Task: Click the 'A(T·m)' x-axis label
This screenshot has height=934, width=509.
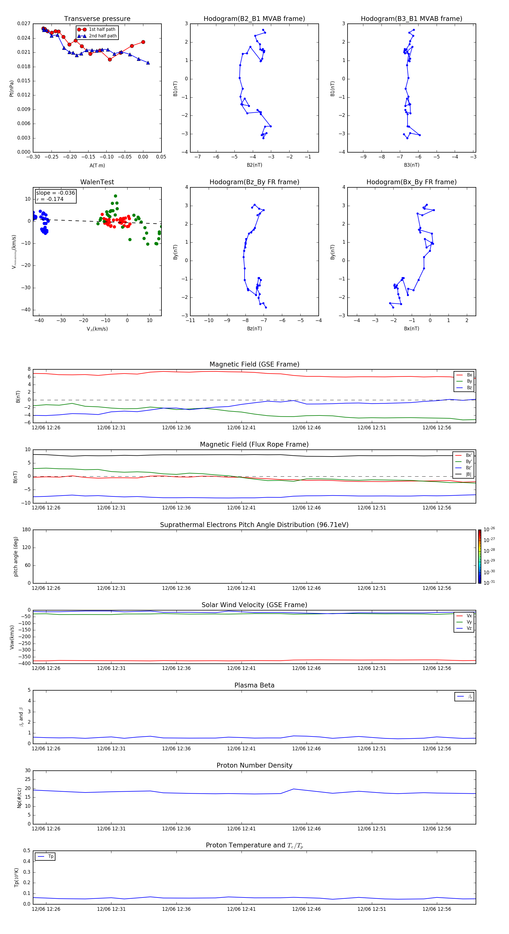Action: click(x=97, y=165)
